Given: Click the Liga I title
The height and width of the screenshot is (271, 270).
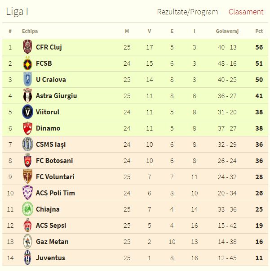Looking at the screenshot, I should [17, 12].
